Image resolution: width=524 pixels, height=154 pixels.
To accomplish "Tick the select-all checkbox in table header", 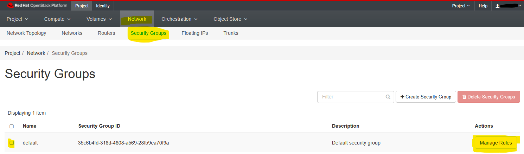I will (x=12, y=126).
